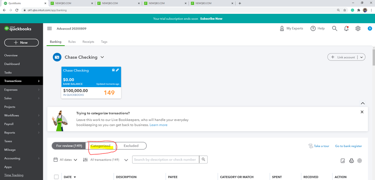375x180 pixels.
Task: Open Time Tracking in sidebar
Action: tap(14, 175)
